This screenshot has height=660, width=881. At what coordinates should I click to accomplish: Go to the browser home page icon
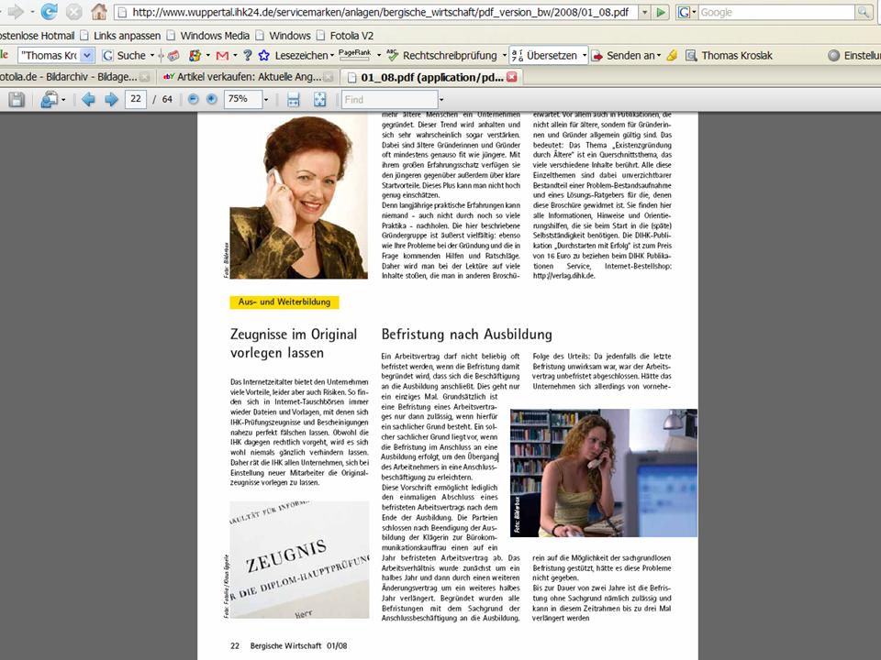pos(98,12)
